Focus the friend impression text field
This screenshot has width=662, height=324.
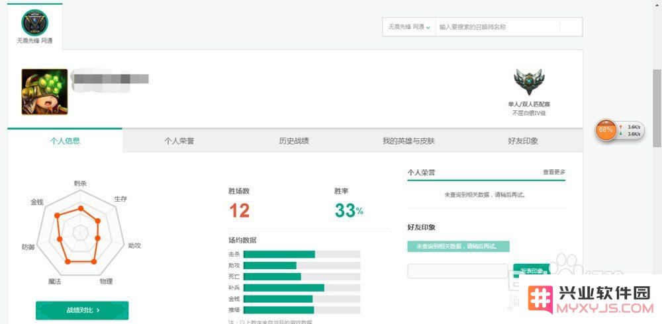(457, 271)
